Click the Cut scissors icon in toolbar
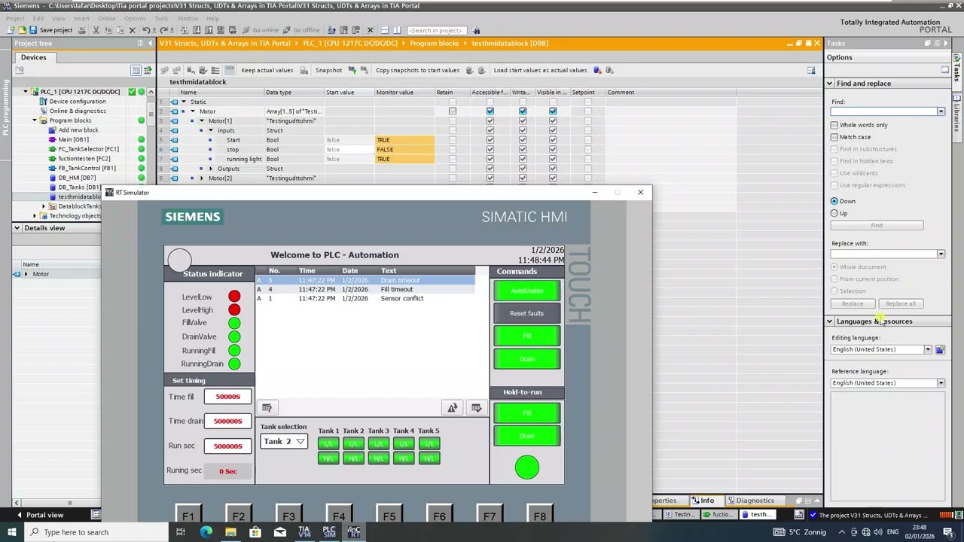964x542 pixels. pyautogui.click(x=96, y=30)
